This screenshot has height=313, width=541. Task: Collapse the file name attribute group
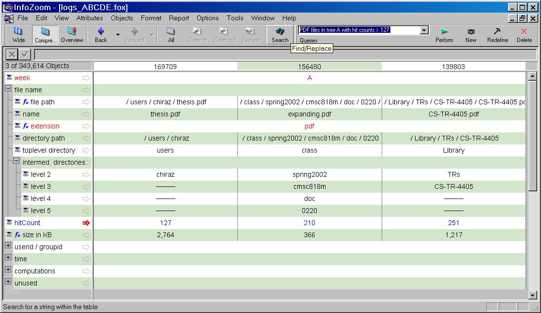[x=8, y=89]
